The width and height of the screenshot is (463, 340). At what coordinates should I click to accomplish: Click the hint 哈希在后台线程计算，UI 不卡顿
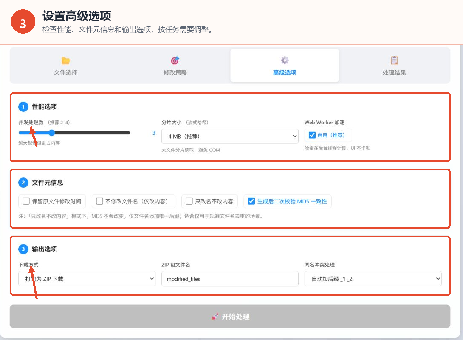click(x=337, y=148)
